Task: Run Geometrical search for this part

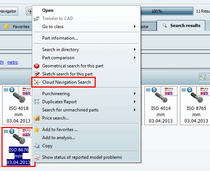Action: [86, 66]
